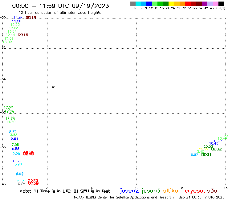Click the jason3 time stamp 0001
The height and width of the screenshot is (200, 228).
pyautogui.click(x=206, y=155)
